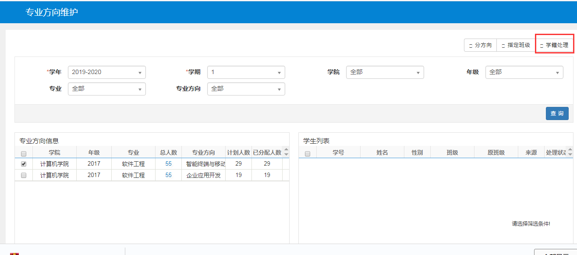This screenshot has height=255, width=577.
Task: Expand the 专业方向 filter dropdown
Action: pyautogui.click(x=246, y=89)
